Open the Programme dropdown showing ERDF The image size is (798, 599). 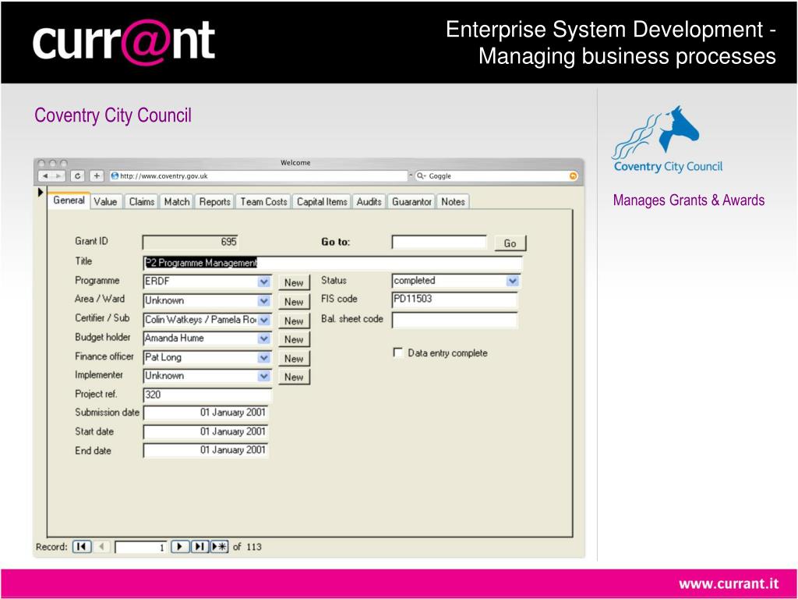click(x=263, y=281)
